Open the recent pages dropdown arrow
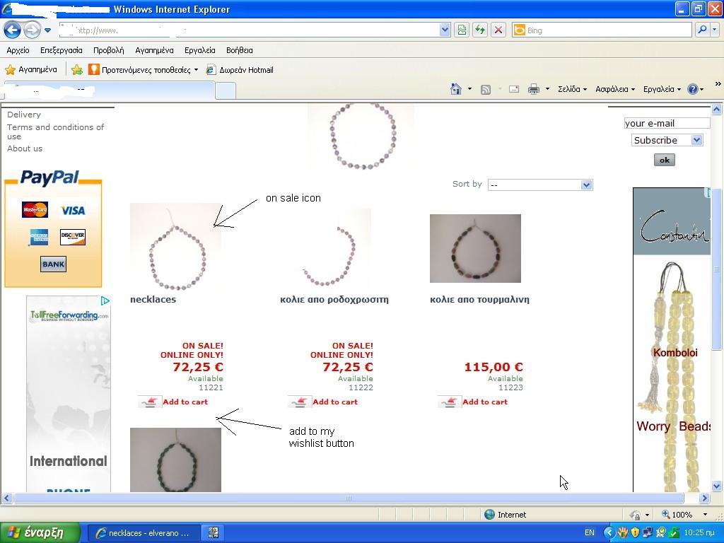Screen dimensions: 724x543 [x=47, y=31]
